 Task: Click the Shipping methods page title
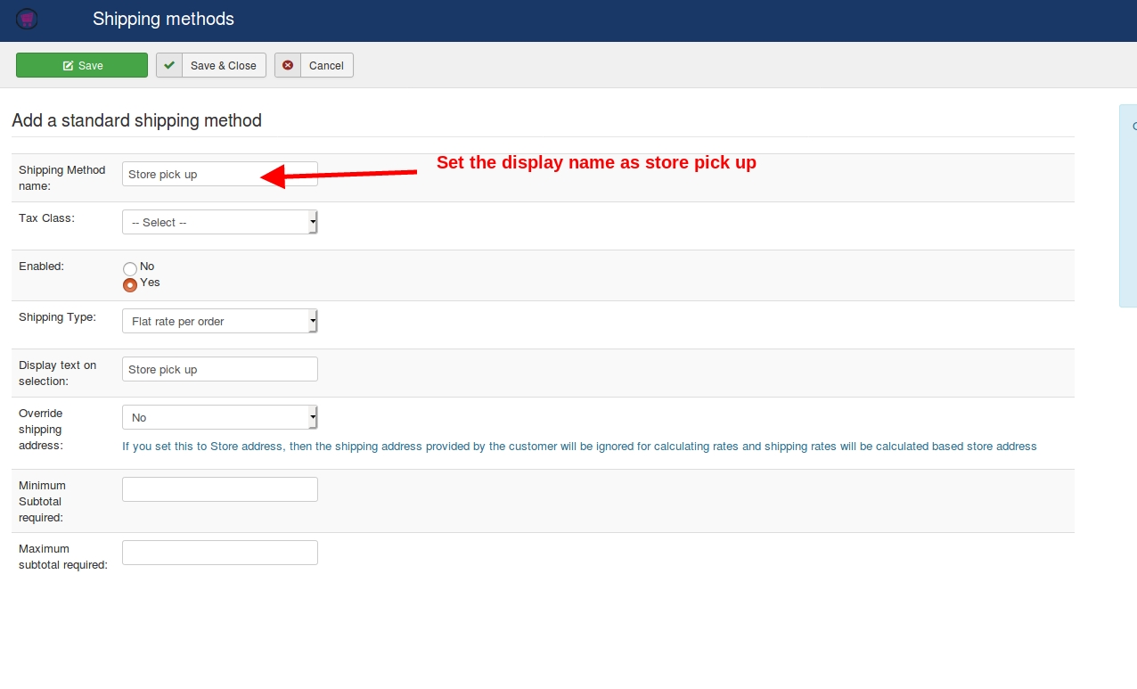coord(163,19)
